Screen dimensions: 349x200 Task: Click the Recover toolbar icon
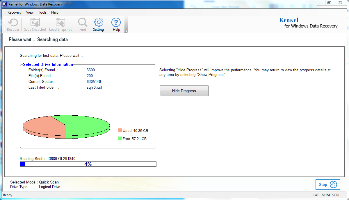[x=13, y=22]
